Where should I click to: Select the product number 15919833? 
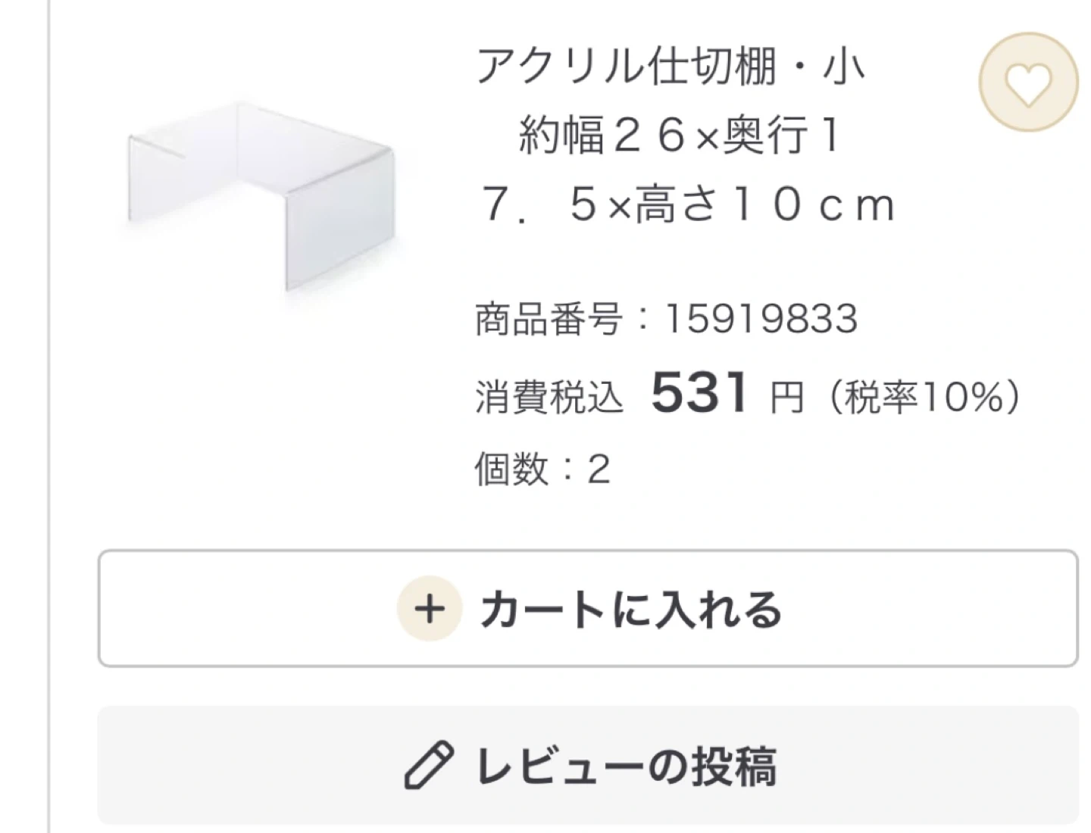(761, 319)
